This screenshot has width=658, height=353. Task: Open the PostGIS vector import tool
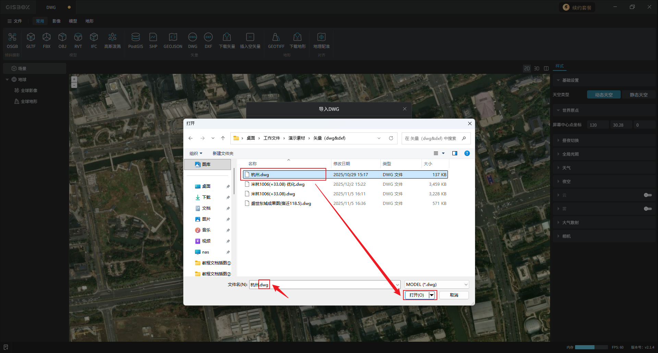point(135,37)
